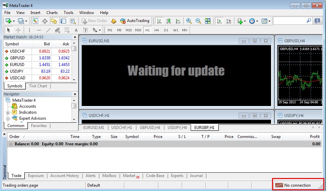Select the Horizontal Line drawing tool

tap(39, 30)
